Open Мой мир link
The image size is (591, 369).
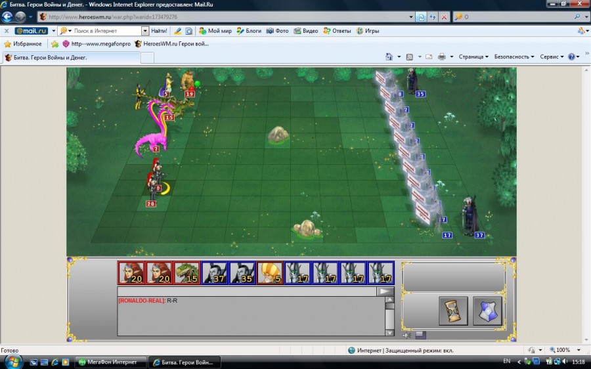215,31
